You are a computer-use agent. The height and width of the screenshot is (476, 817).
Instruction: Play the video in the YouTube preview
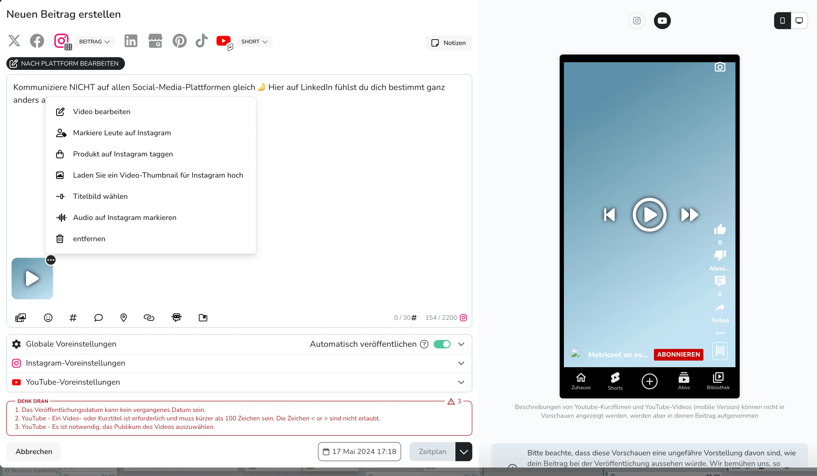pyautogui.click(x=649, y=215)
